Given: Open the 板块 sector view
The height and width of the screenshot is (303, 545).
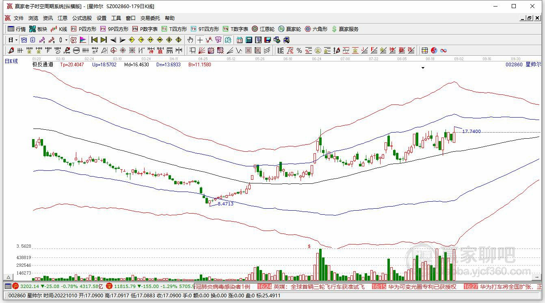Looking at the screenshot, I should click(38, 29).
